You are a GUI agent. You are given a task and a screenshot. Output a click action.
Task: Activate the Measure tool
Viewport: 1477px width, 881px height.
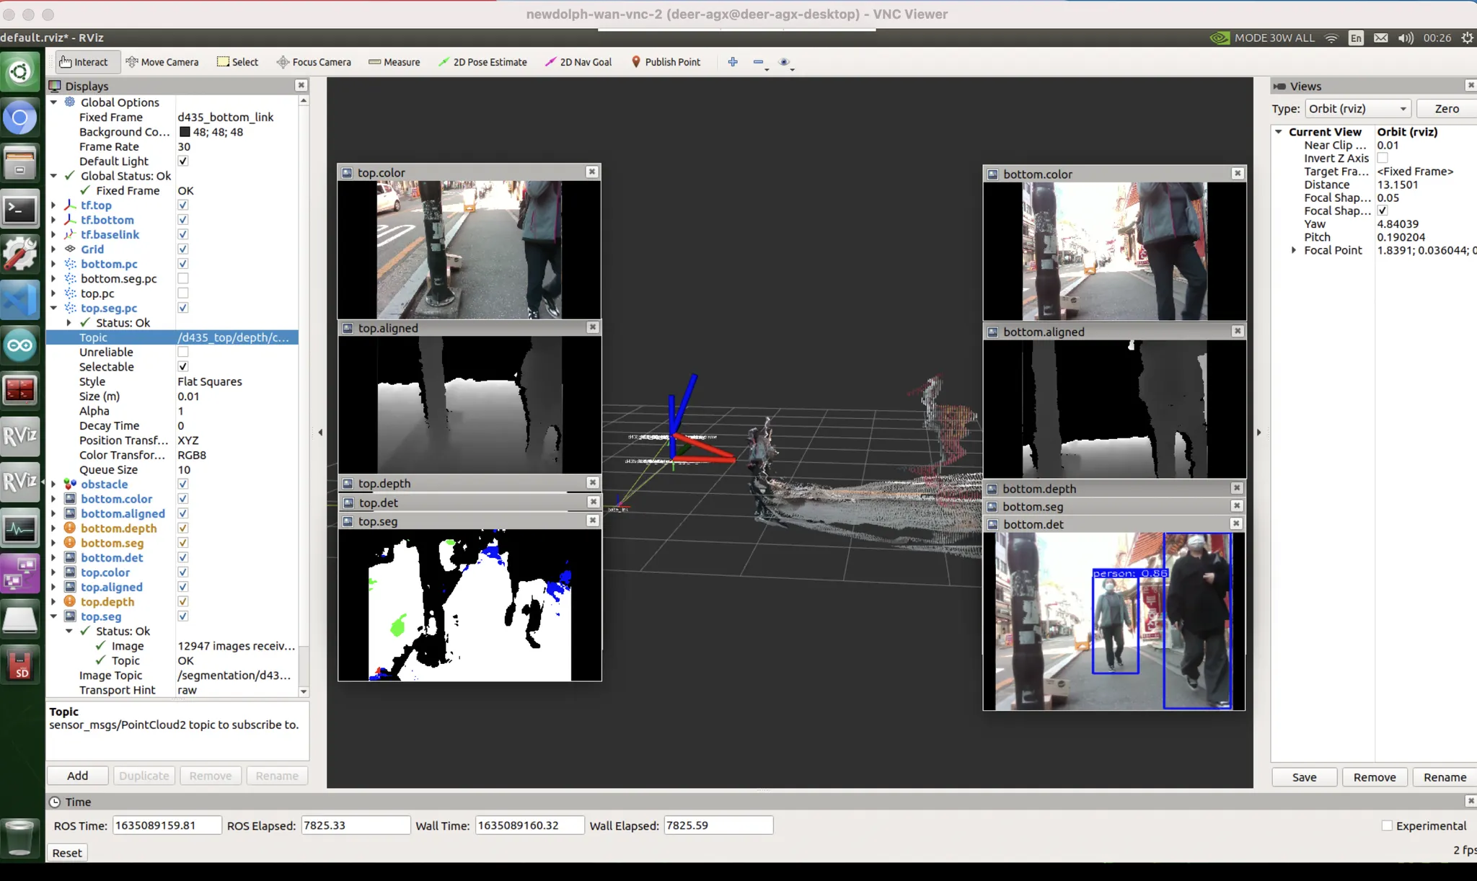(x=394, y=62)
